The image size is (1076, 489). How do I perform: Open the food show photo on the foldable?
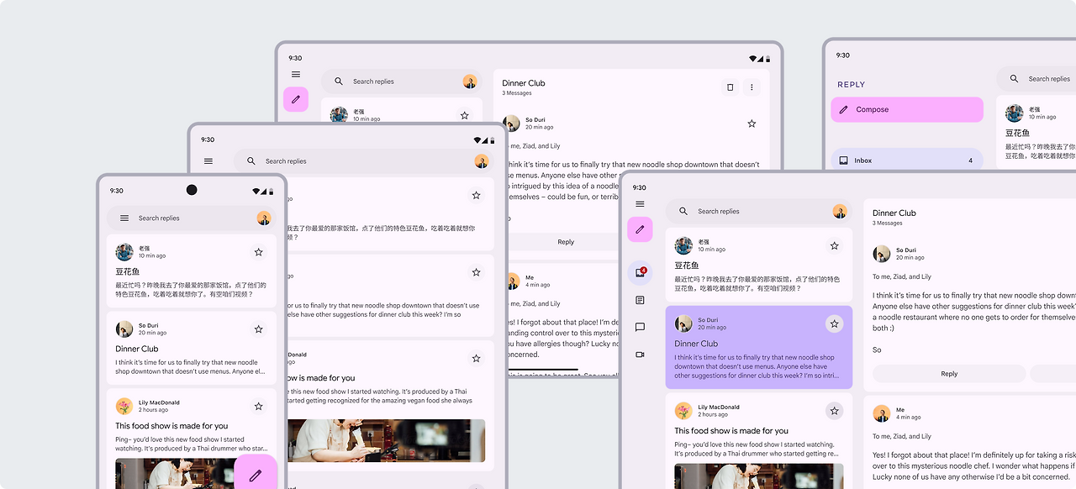click(x=386, y=440)
